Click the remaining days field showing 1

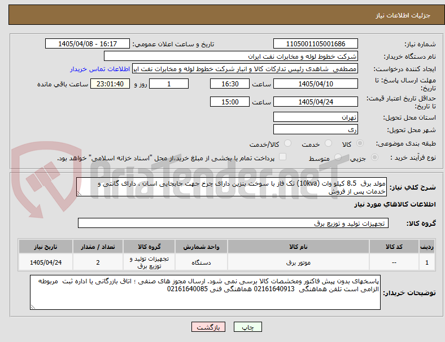(169, 84)
